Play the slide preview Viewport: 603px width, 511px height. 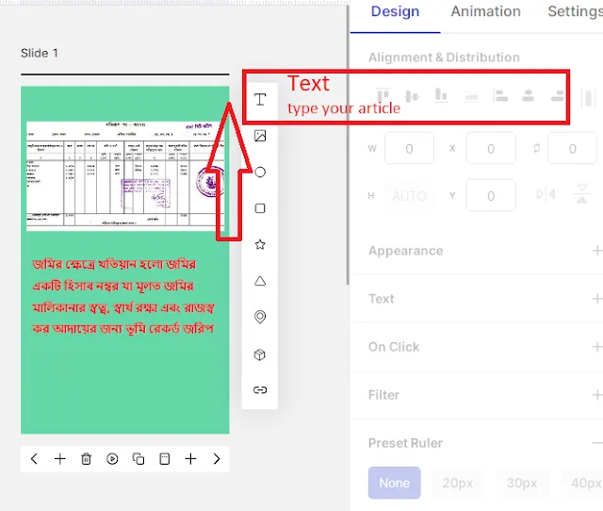112,459
